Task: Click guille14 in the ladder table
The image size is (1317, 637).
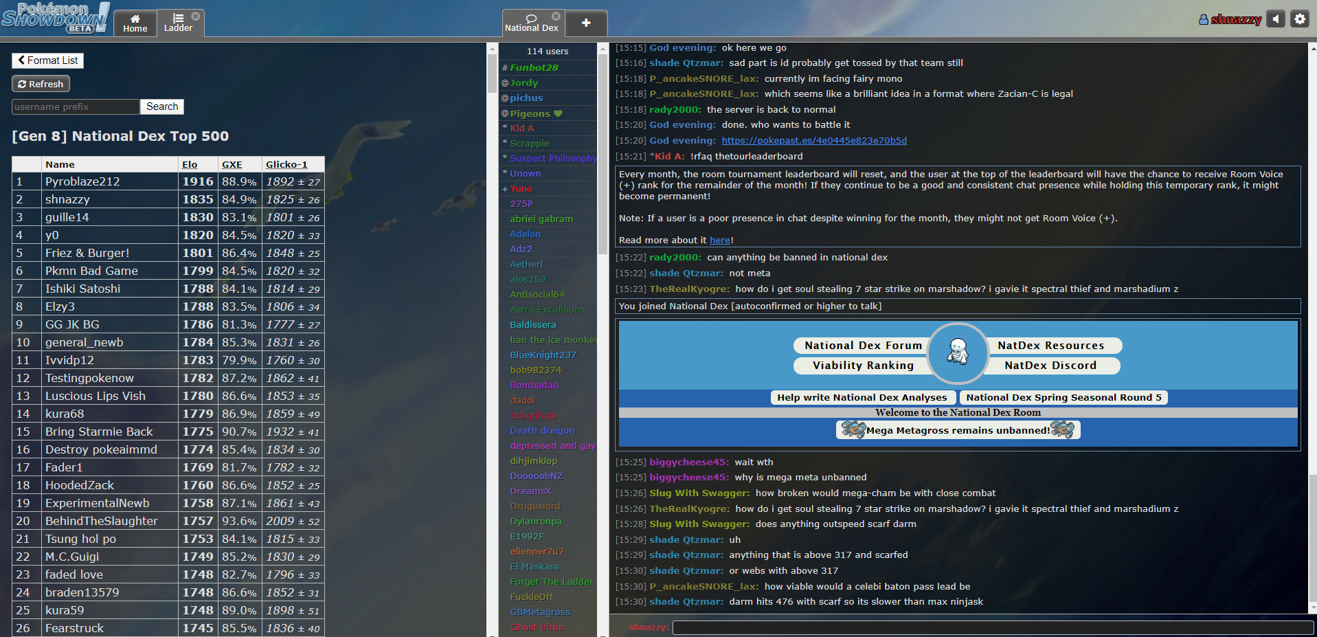Action: click(67, 217)
